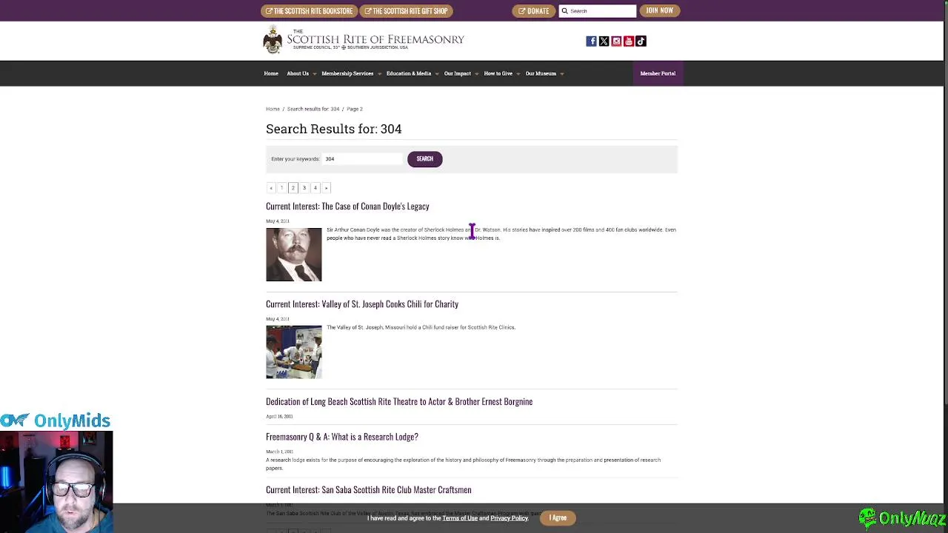The image size is (948, 533).
Task: Click the magnifier icon in header search
Action: tap(565, 11)
